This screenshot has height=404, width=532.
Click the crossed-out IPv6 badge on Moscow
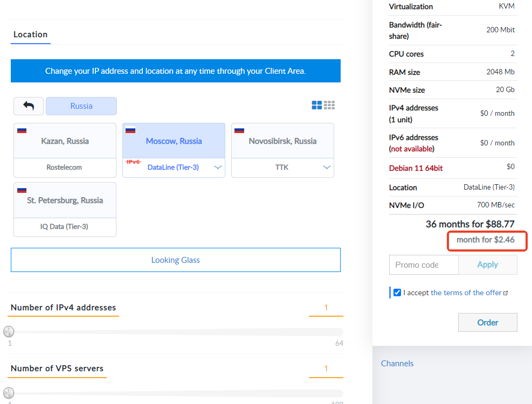tap(133, 162)
